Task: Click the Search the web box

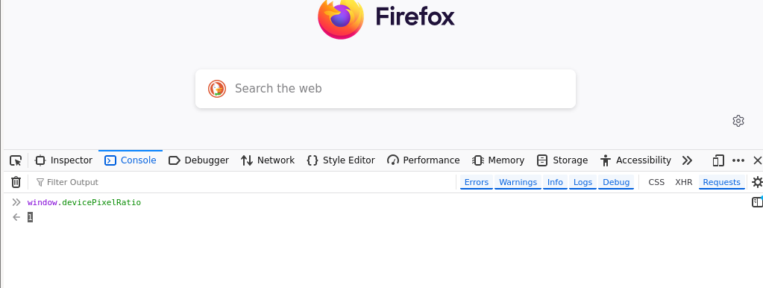Action: point(386,89)
